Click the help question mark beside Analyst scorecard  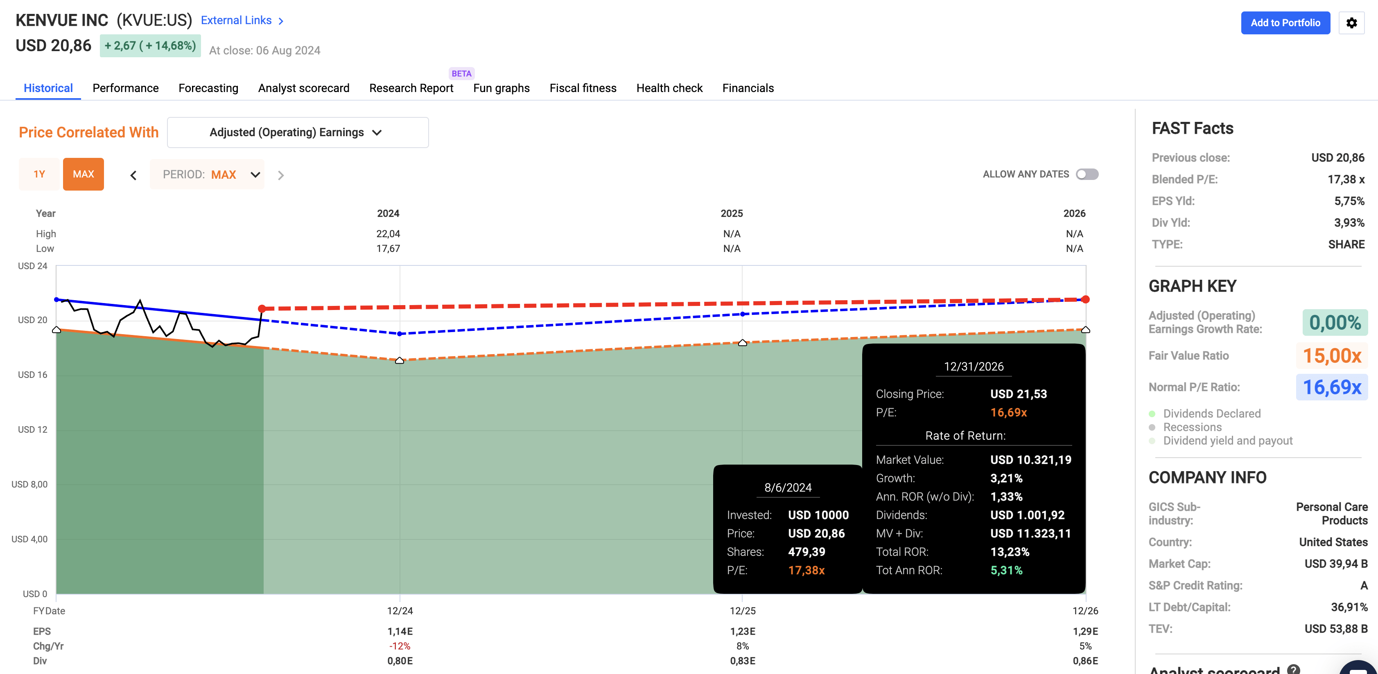1294,669
